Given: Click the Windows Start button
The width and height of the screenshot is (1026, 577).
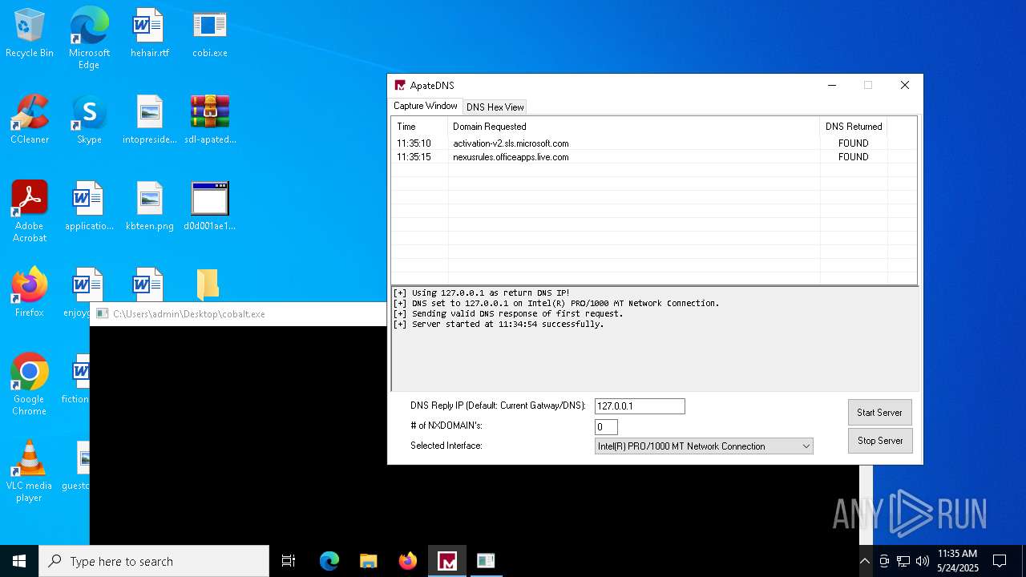Looking at the screenshot, I should click(x=19, y=561).
